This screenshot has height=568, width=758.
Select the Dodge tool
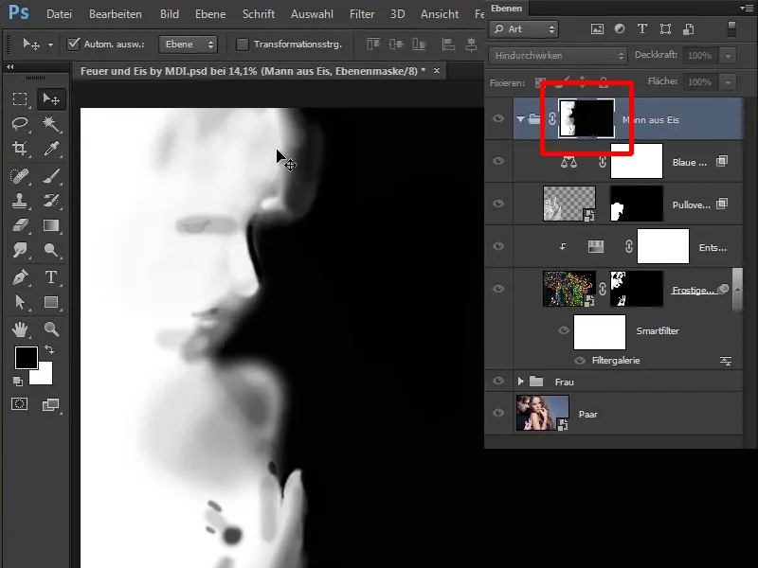click(51, 250)
